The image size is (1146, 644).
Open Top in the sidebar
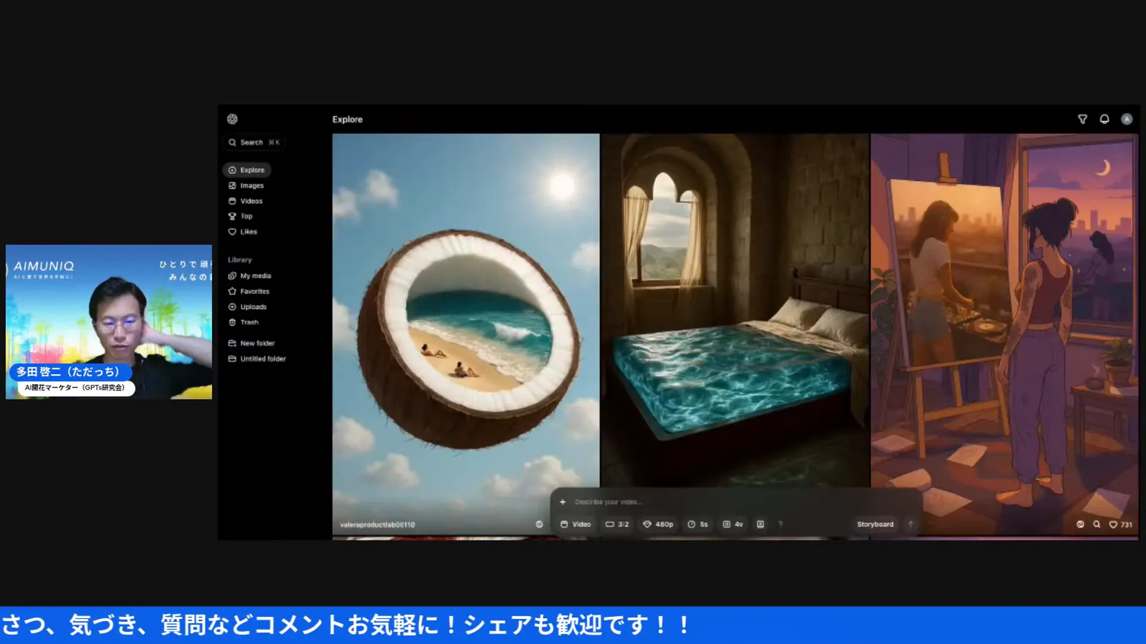[x=241, y=216]
